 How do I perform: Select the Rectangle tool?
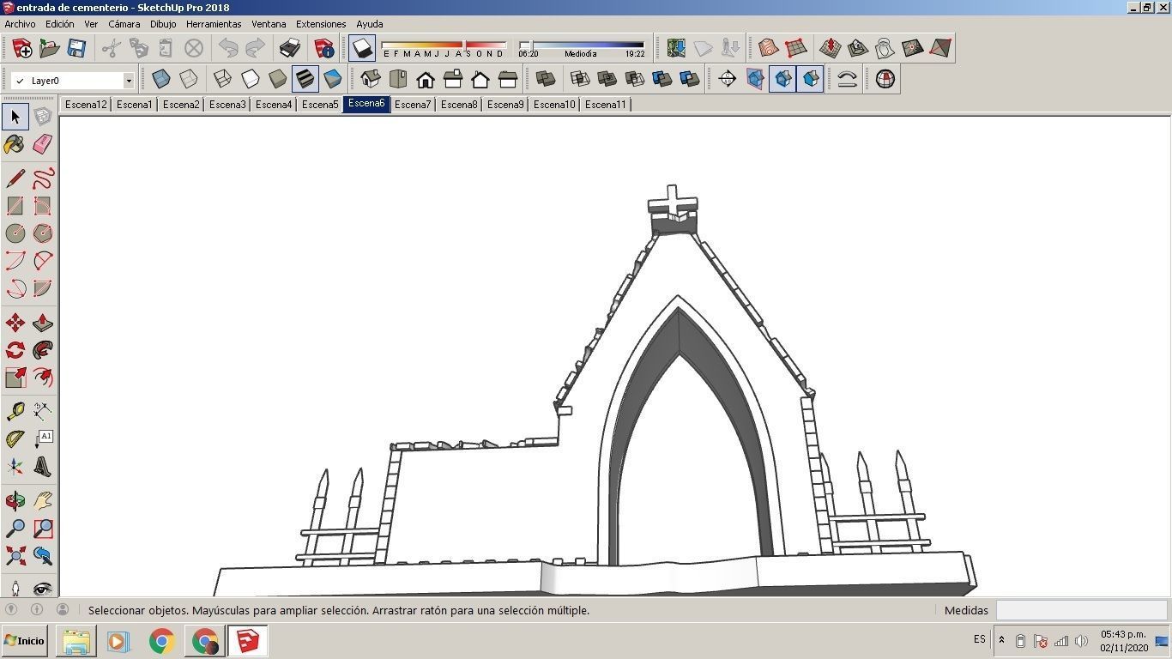pyautogui.click(x=15, y=206)
